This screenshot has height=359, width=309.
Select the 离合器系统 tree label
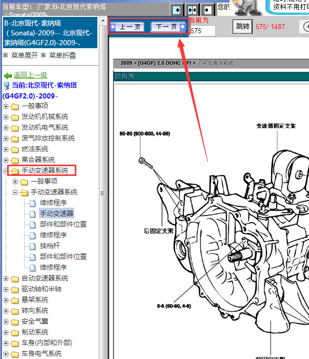click(38, 159)
